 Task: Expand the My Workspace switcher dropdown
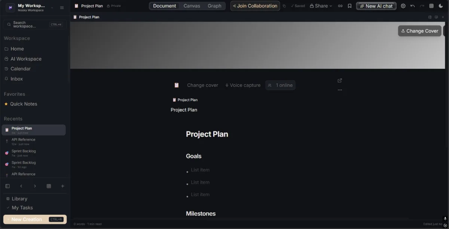pyautogui.click(x=52, y=7)
